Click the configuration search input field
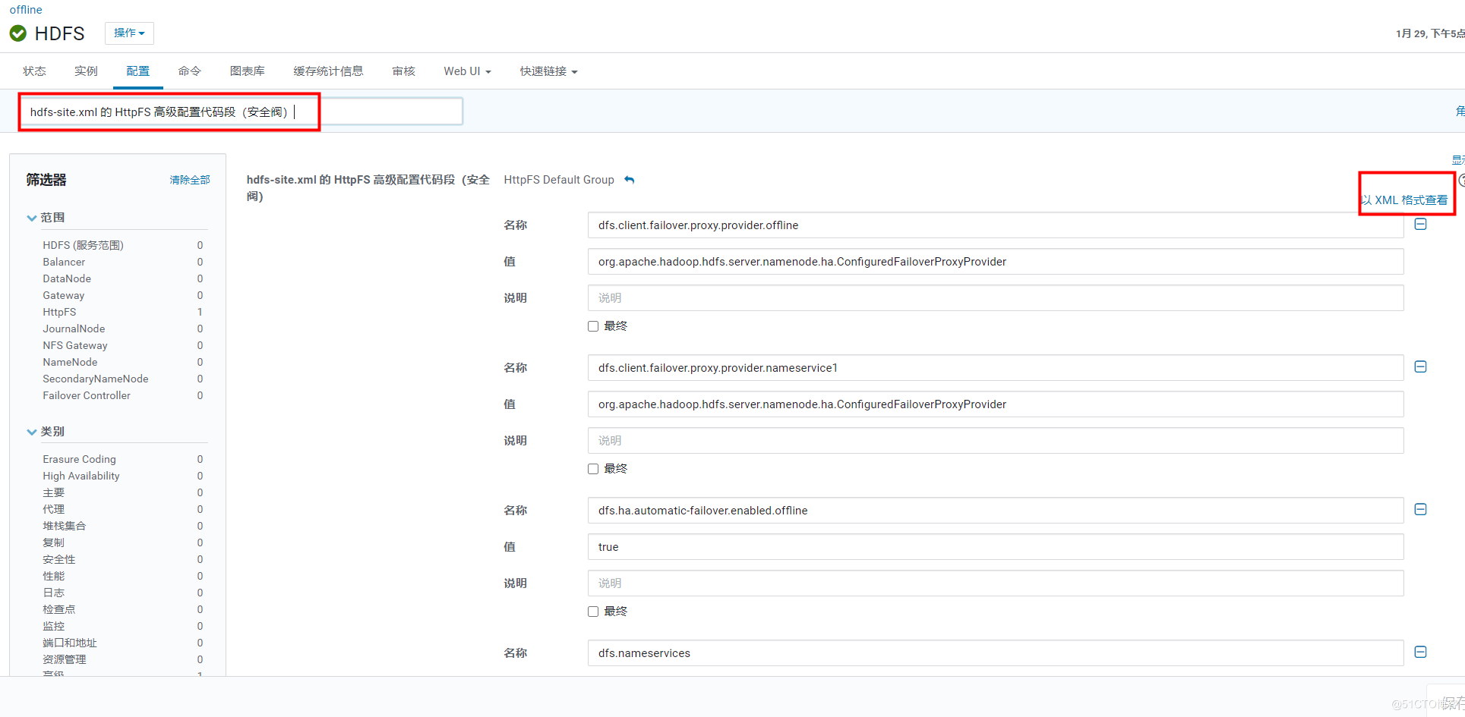 [x=242, y=112]
